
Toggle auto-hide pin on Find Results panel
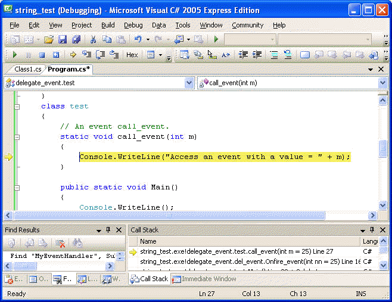pos(108,230)
